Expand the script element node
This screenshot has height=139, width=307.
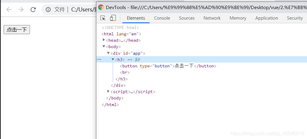[108, 91]
